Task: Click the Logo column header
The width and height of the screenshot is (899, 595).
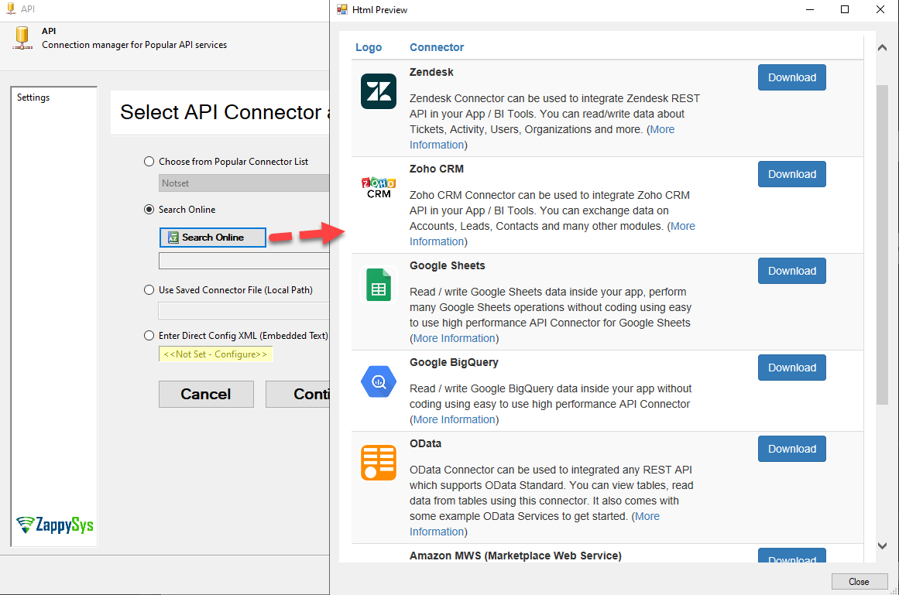Action: click(x=369, y=47)
